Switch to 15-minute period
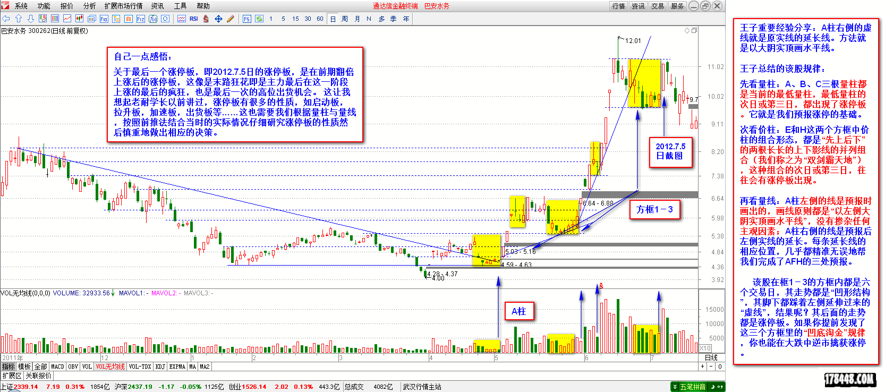The image size is (885, 392). click(295, 19)
